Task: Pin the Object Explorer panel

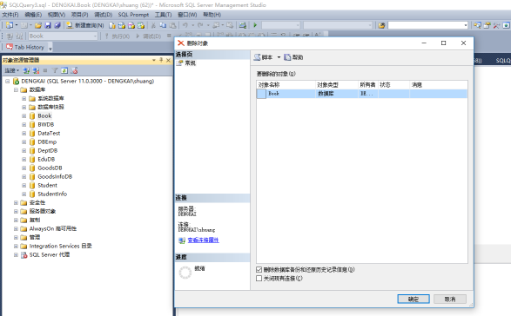Action: 161,60
